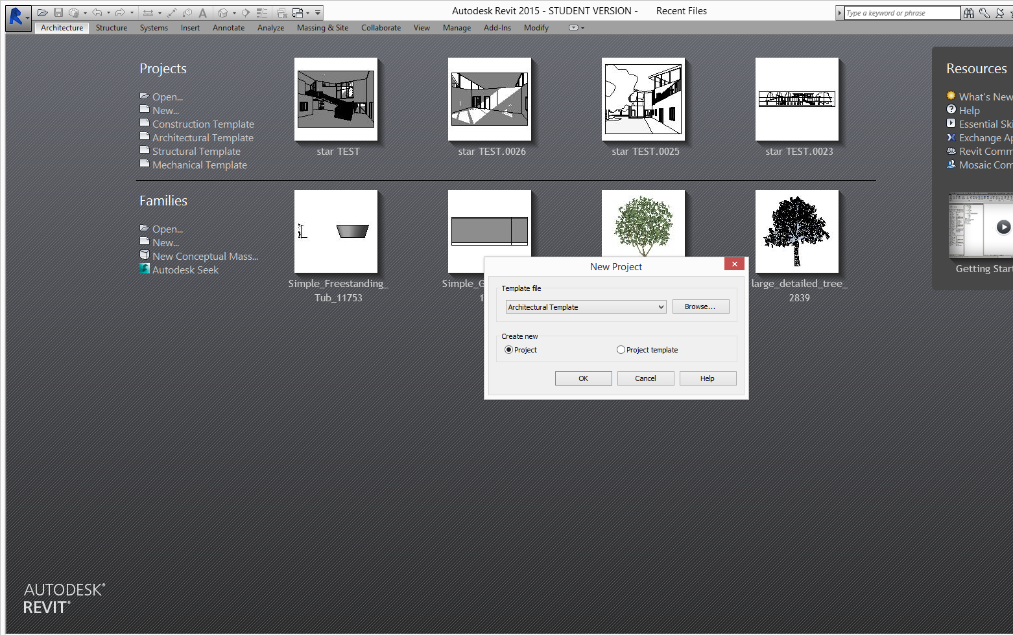Expand the Undo history dropdown arrow
The image size is (1013, 635).
point(108,13)
